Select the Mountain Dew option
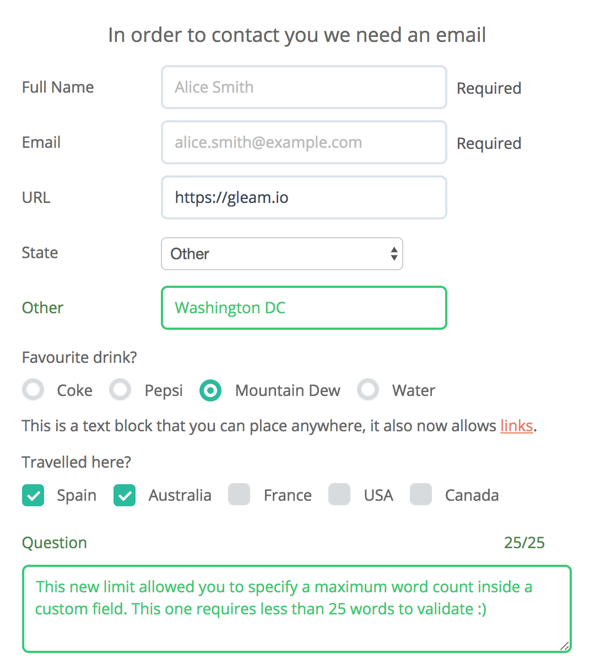The height and width of the screenshot is (664, 595). [x=210, y=390]
